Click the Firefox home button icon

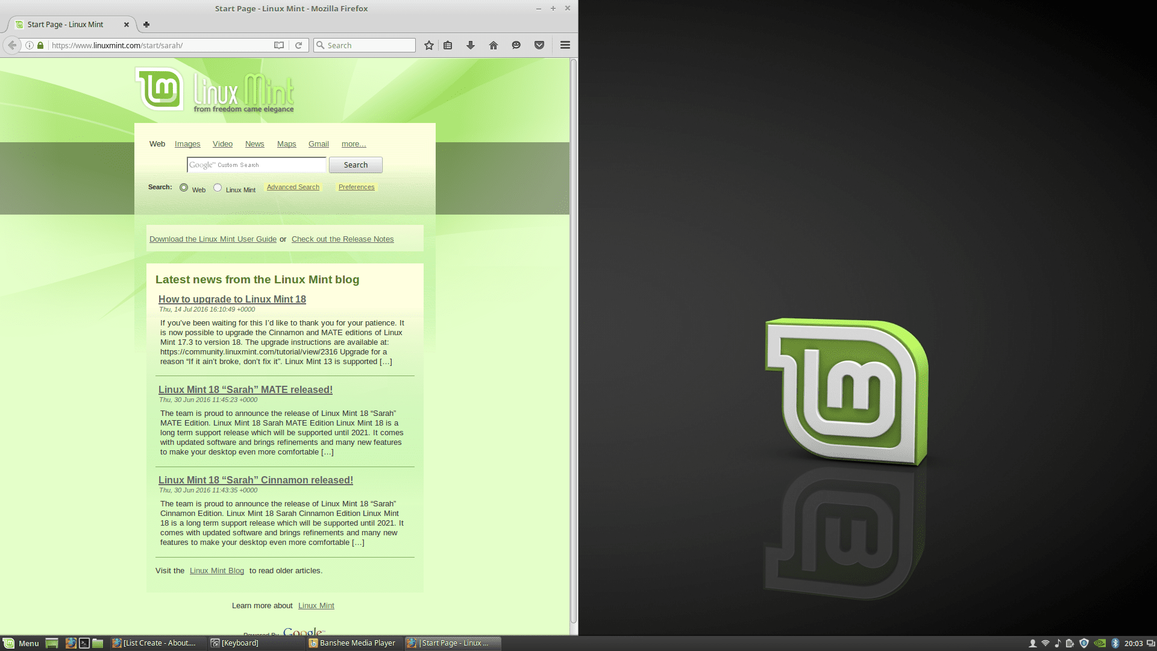[494, 45]
